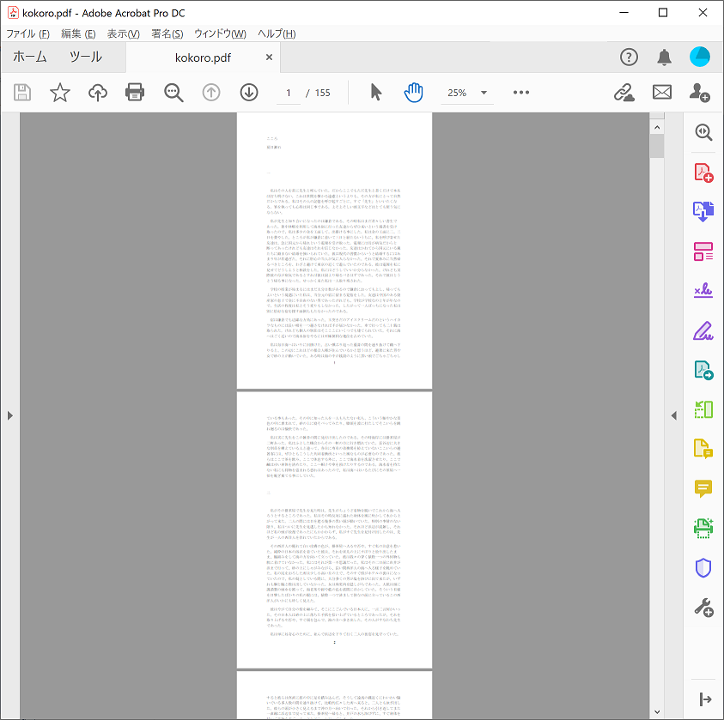The height and width of the screenshot is (720, 724).
Task: Open Send for Comments tool
Action: [x=703, y=448]
